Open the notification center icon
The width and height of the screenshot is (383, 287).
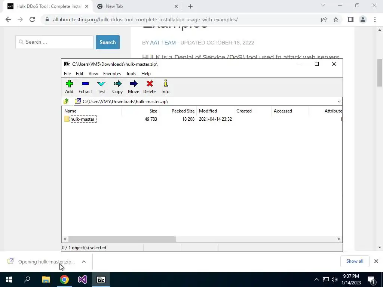[371, 280]
